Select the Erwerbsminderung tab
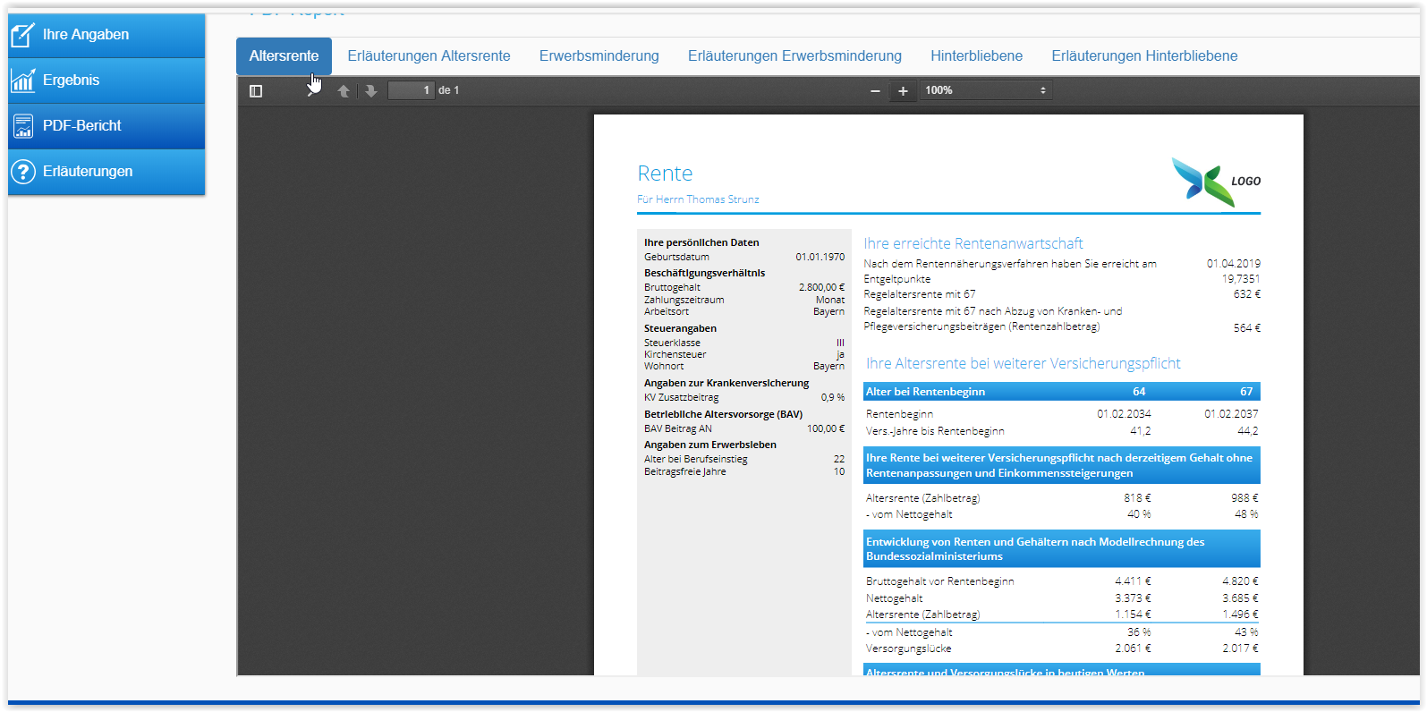The image size is (1427, 712). coord(599,56)
